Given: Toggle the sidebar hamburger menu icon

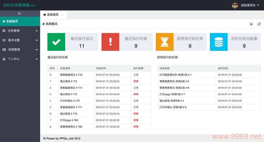Looking at the screenshot, I should coord(19,14).
